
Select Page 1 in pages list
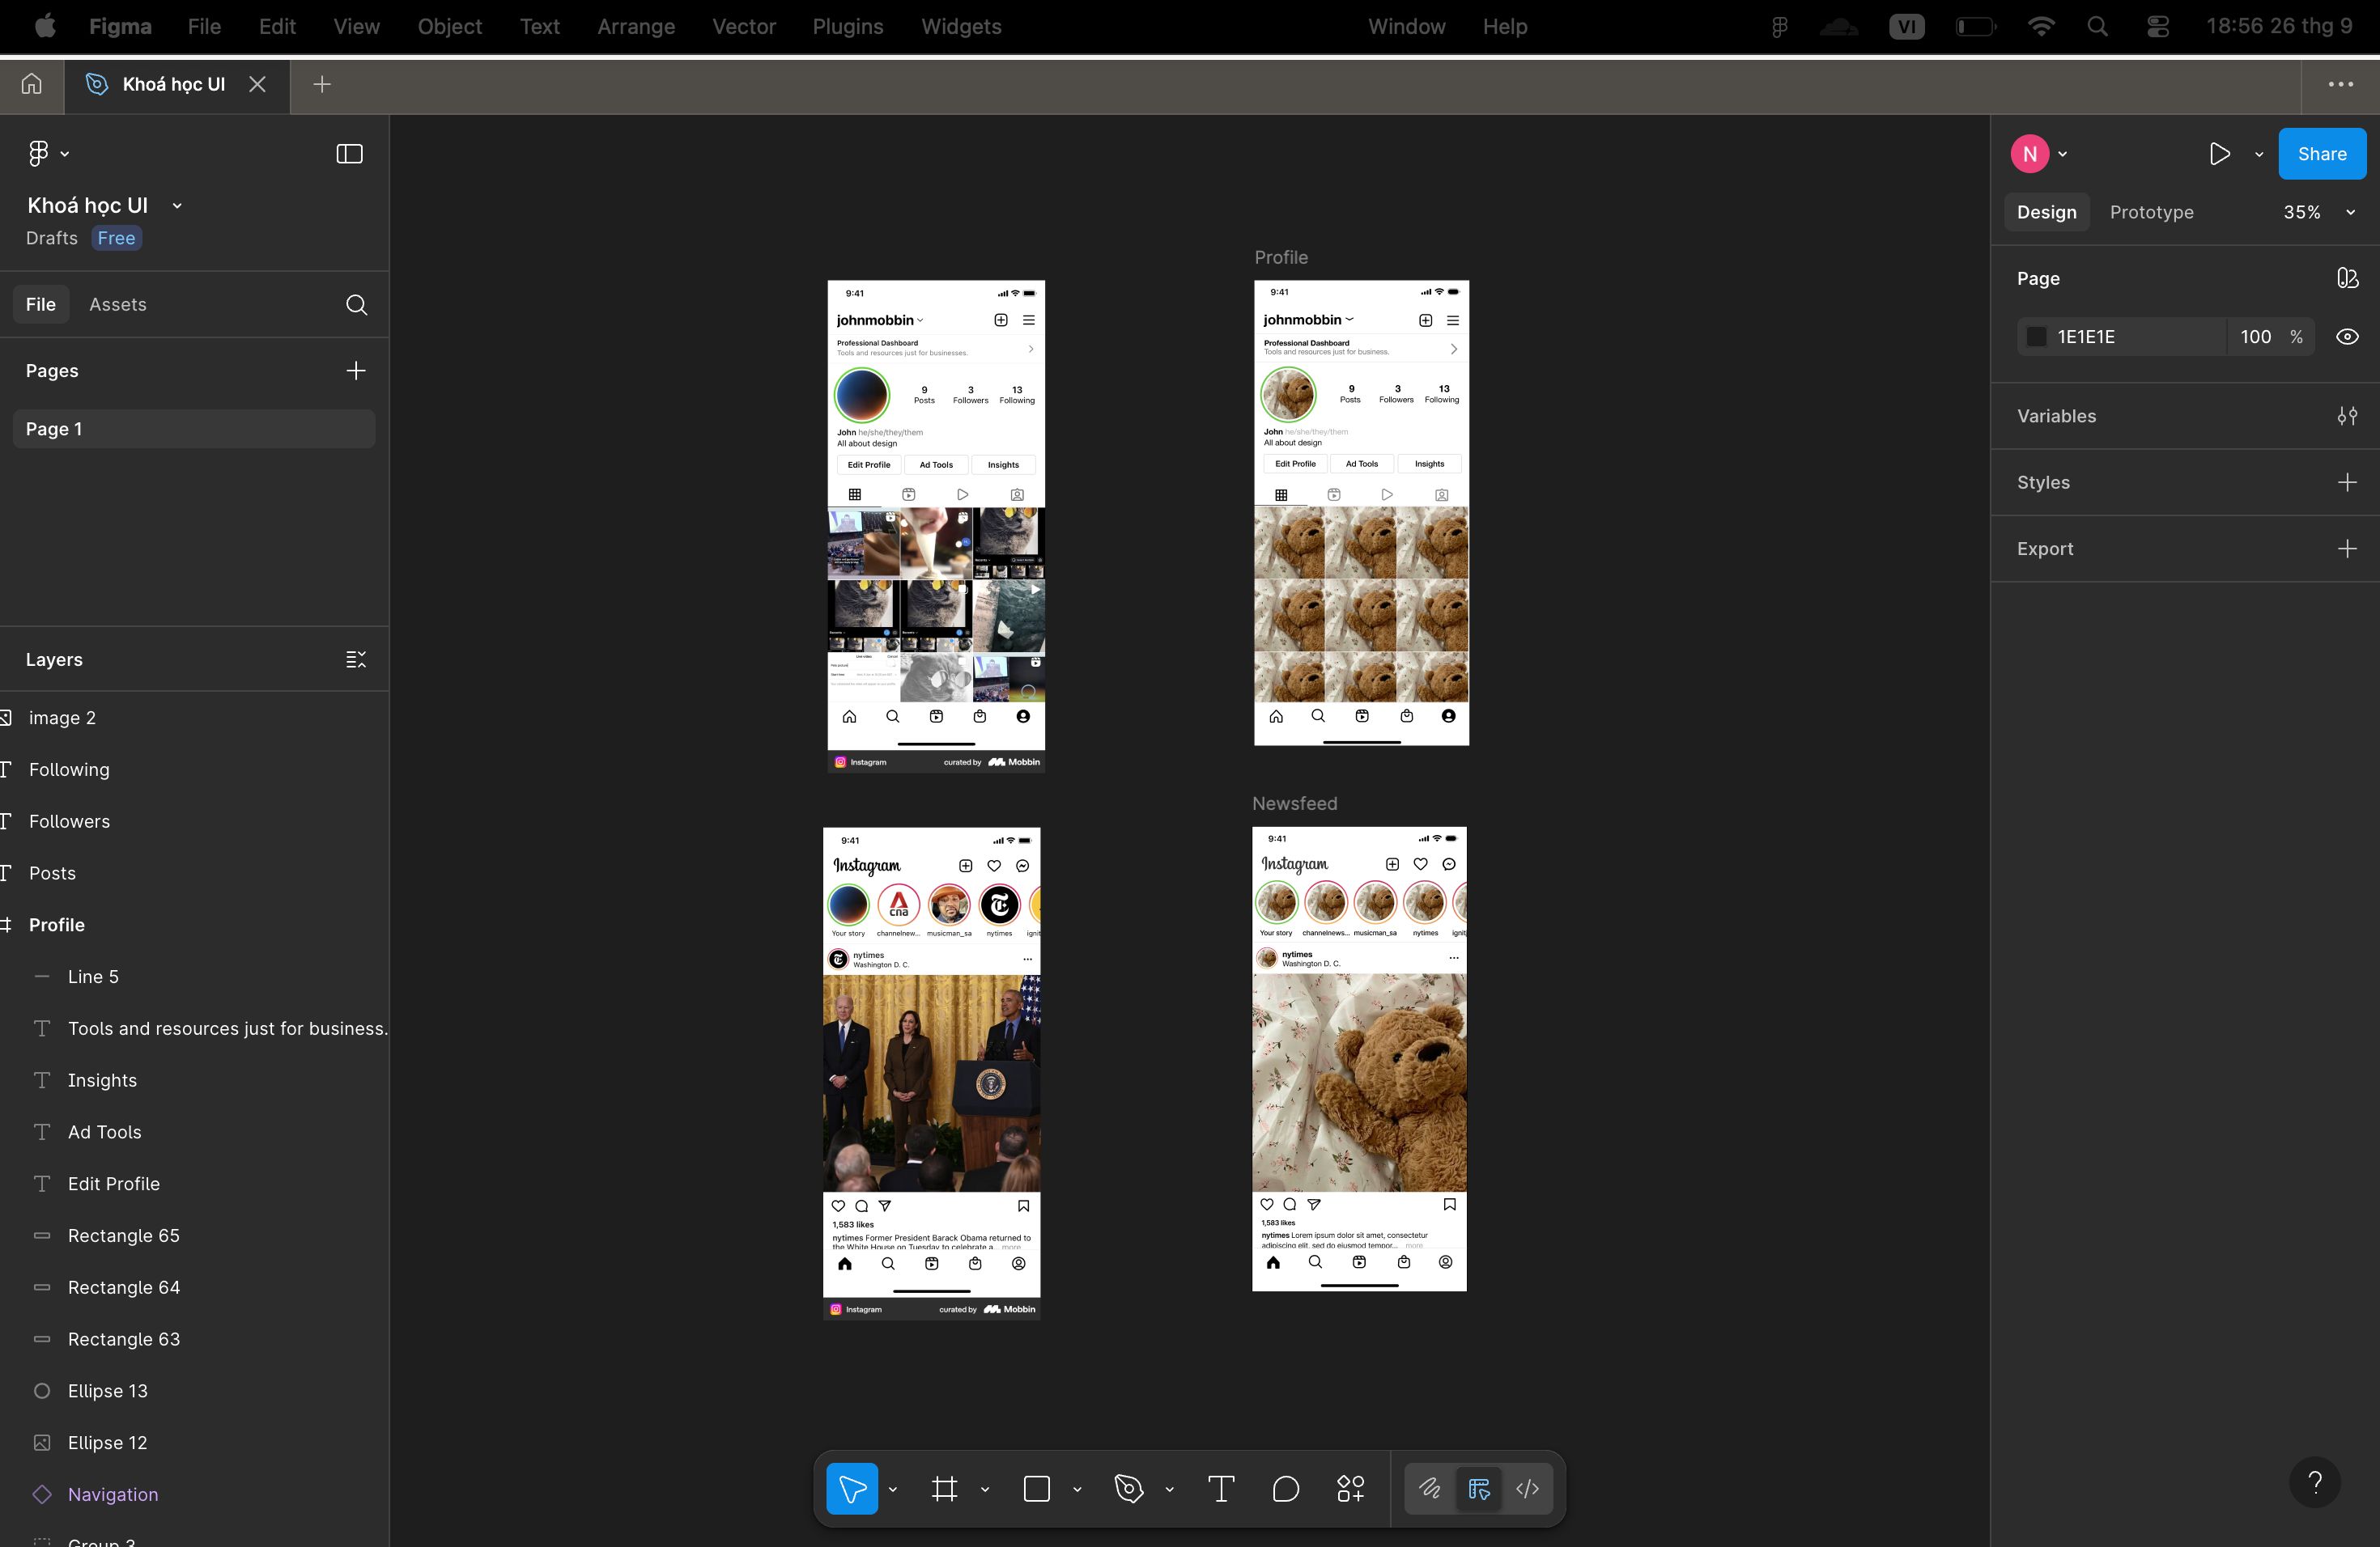click(x=194, y=429)
